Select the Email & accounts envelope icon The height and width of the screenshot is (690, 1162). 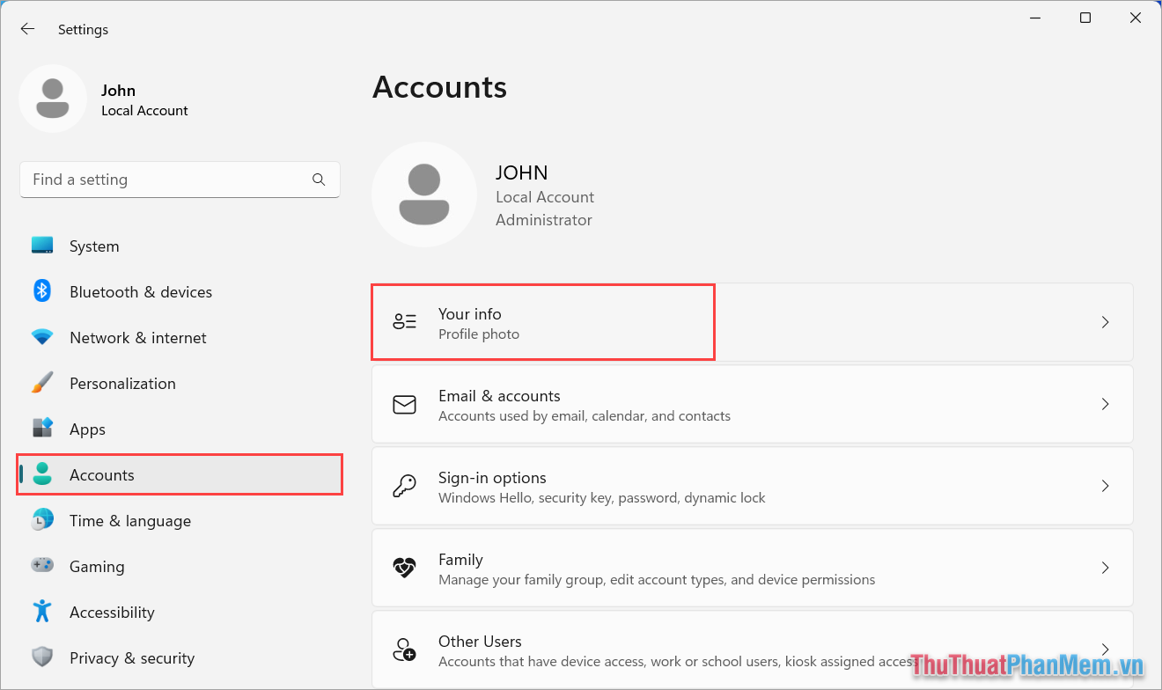tap(404, 403)
